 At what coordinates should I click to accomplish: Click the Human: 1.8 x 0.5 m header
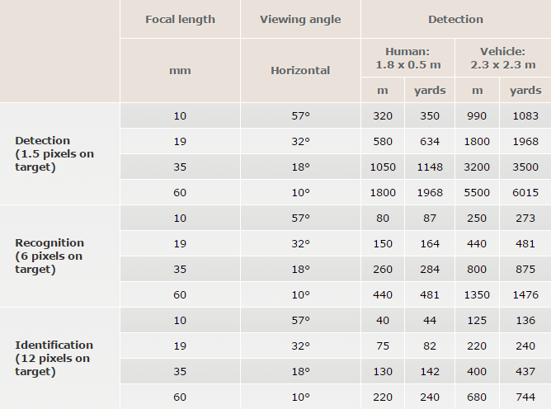407,57
